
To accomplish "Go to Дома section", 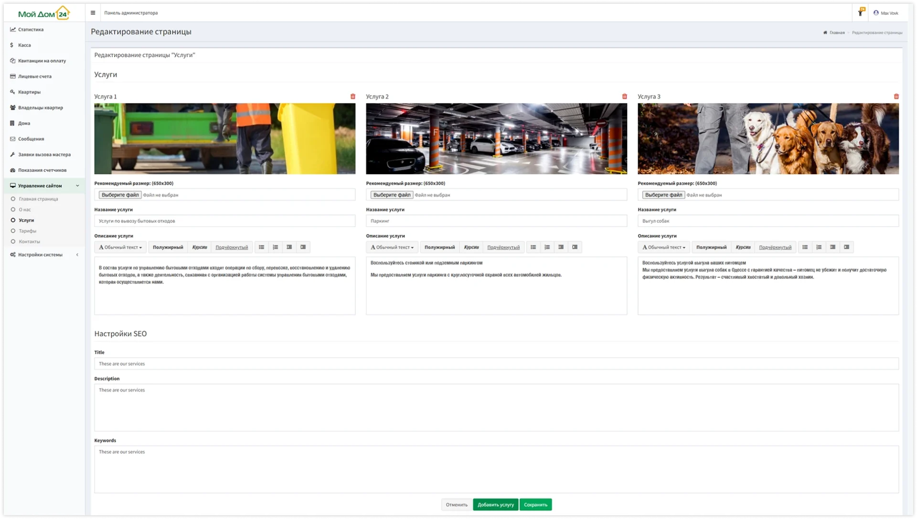I will (44, 124).
